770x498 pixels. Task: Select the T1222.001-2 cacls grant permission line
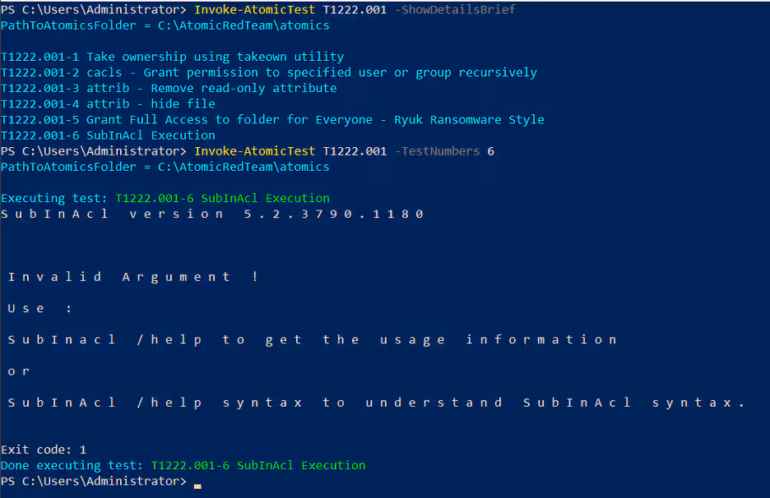[268, 72]
